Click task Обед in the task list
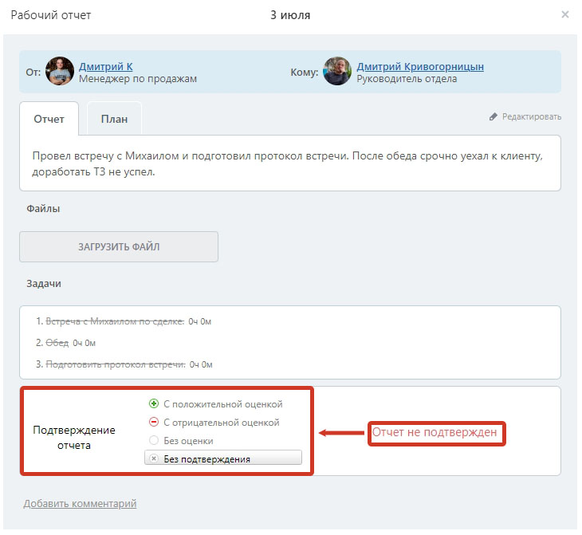The width and height of the screenshot is (582, 535). 57,343
